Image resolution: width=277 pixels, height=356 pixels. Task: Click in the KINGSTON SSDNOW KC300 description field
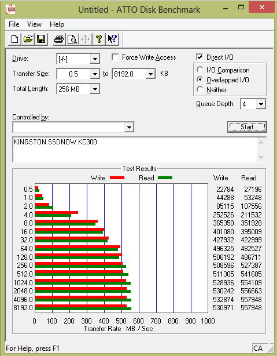coord(139,150)
